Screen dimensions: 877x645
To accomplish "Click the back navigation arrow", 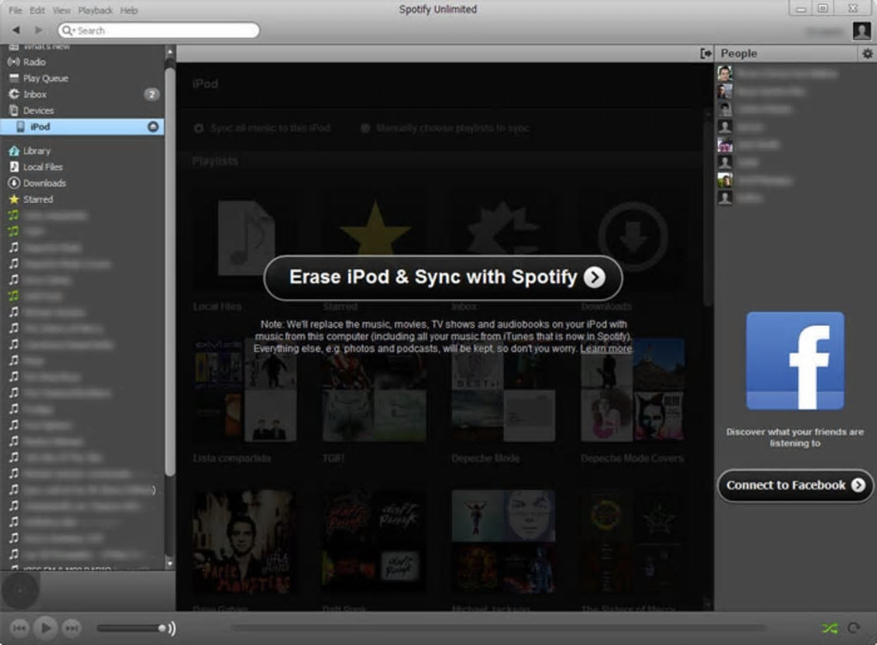I will coord(16,29).
